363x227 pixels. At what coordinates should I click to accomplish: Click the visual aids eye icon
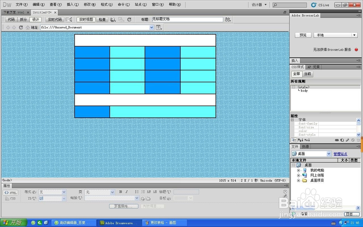pos(121,20)
